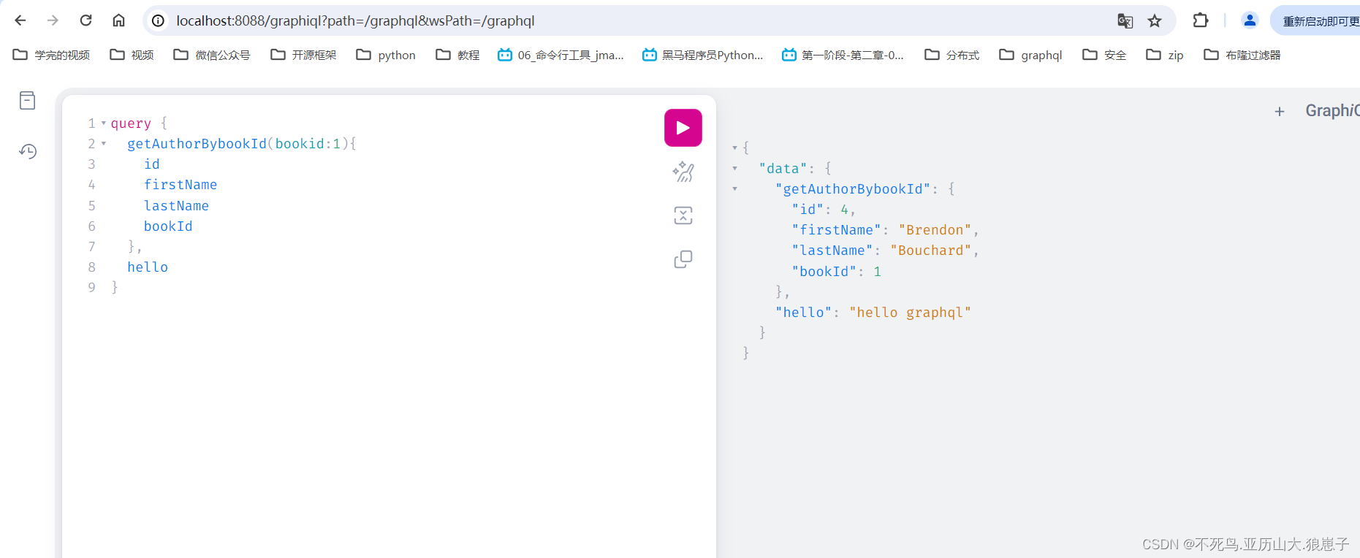Click the firstName field in query editor

pos(181,185)
